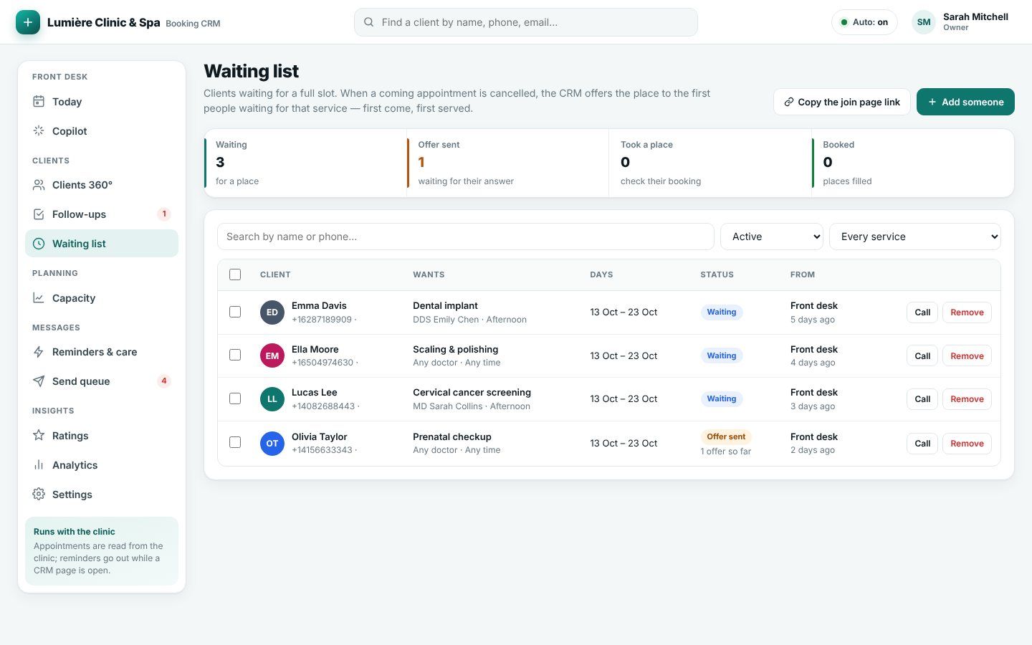Toggle the Auto: on switch
The height and width of the screenshot is (645, 1032).
point(864,22)
